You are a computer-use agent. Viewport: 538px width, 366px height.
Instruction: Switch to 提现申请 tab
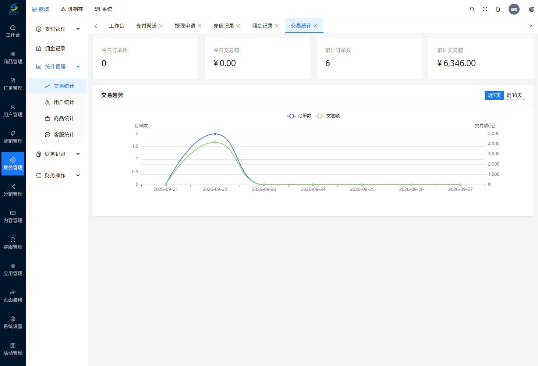[185, 26]
